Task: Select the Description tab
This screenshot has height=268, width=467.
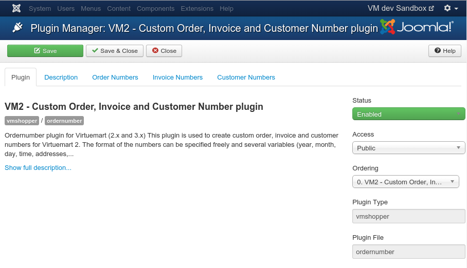Action: [61, 78]
